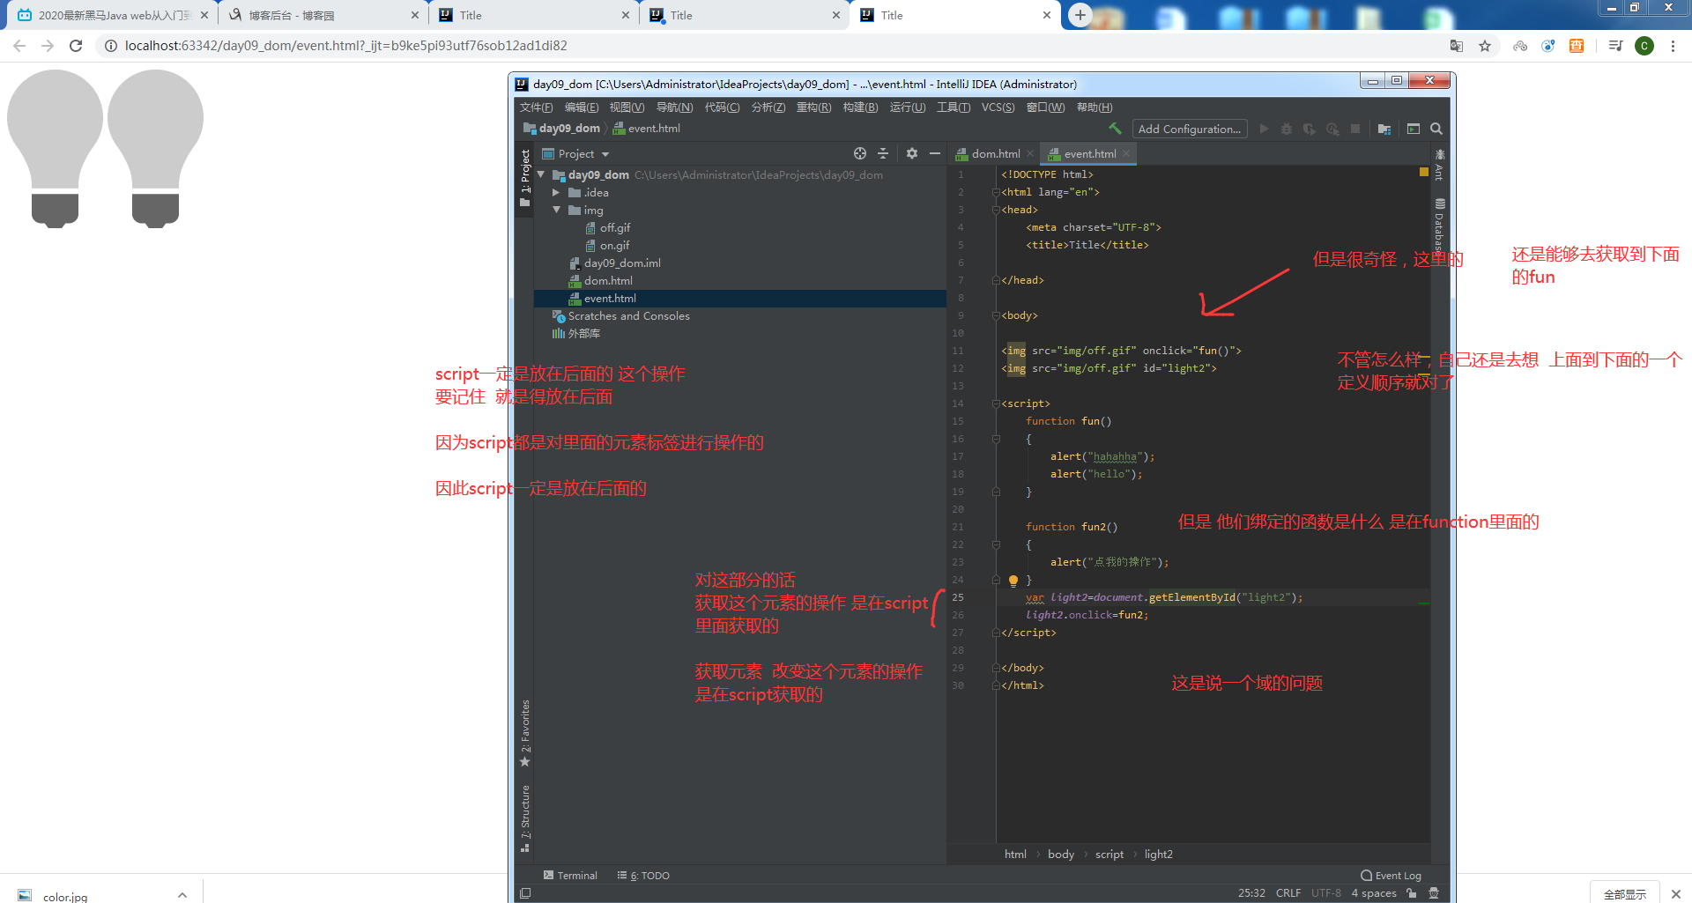This screenshot has width=1692, height=903.
Task: Open the Event Log in IntelliJ status bar
Action: click(1391, 876)
